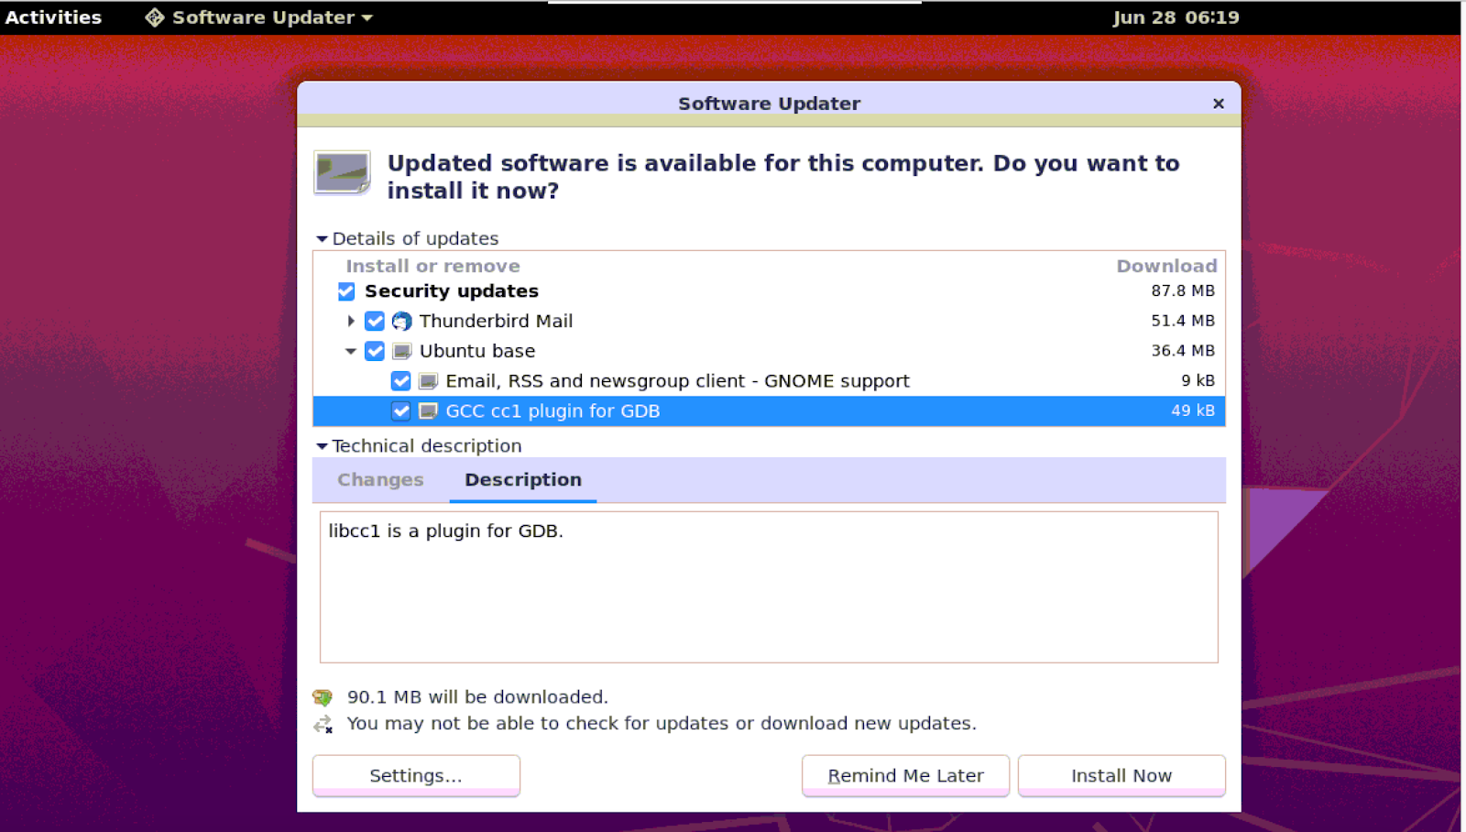Click the libcc1 description text area
Image resolution: width=1466 pixels, height=832 pixels.
pyautogui.click(x=769, y=587)
